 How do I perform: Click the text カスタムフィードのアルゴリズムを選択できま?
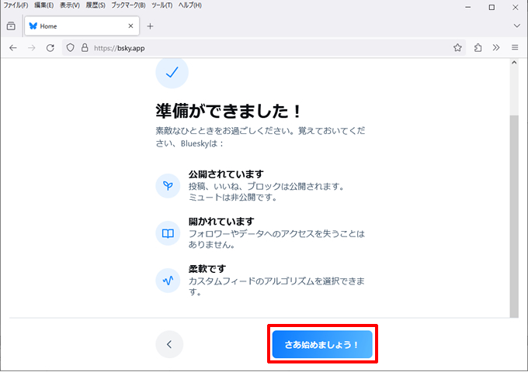(276, 281)
